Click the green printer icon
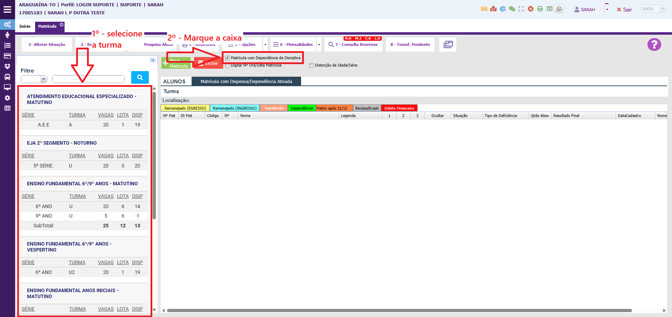Viewport: 672px width, 317px height. [x=540, y=9]
